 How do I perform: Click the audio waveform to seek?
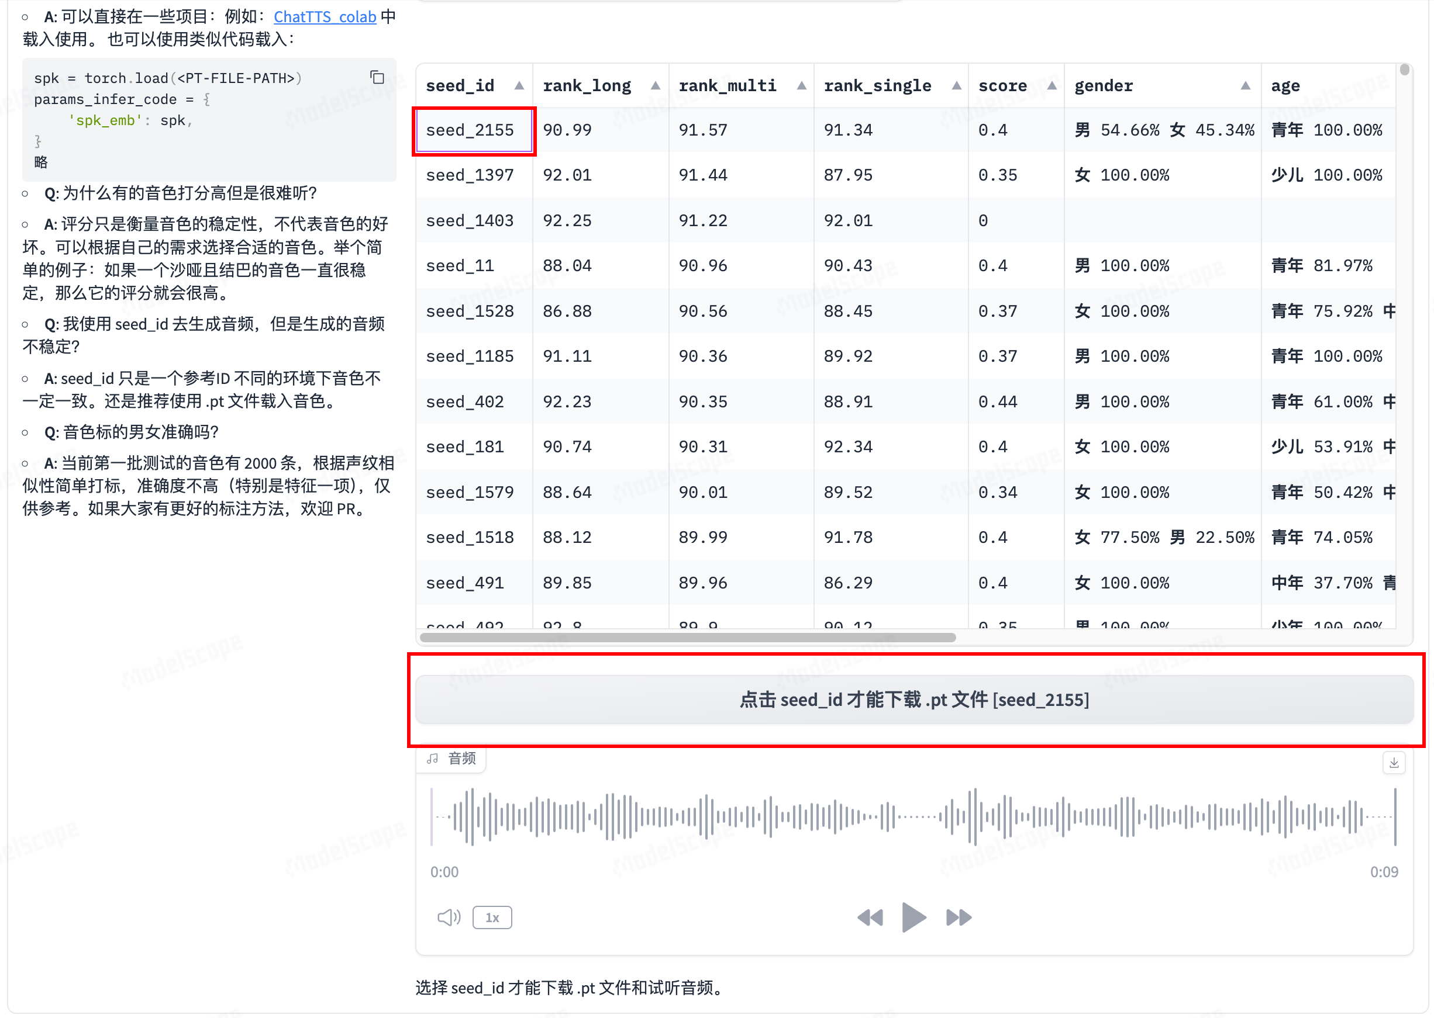pyautogui.click(x=914, y=816)
